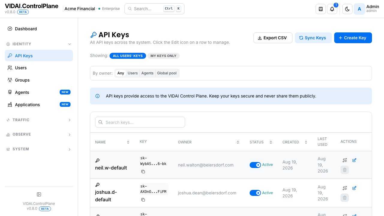The height and width of the screenshot is (216, 384).
Task: Click the sk-AXOnO...FiFM key text
Action: pyautogui.click(x=153, y=189)
